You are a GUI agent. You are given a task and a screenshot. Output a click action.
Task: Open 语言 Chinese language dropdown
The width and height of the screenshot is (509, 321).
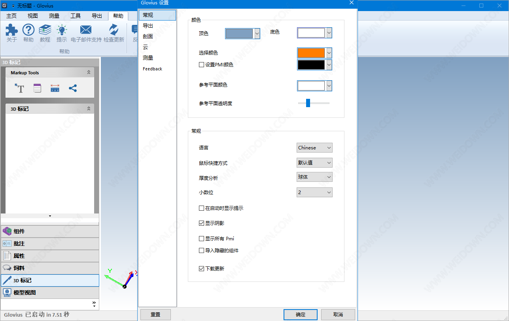(x=314, y=147)
